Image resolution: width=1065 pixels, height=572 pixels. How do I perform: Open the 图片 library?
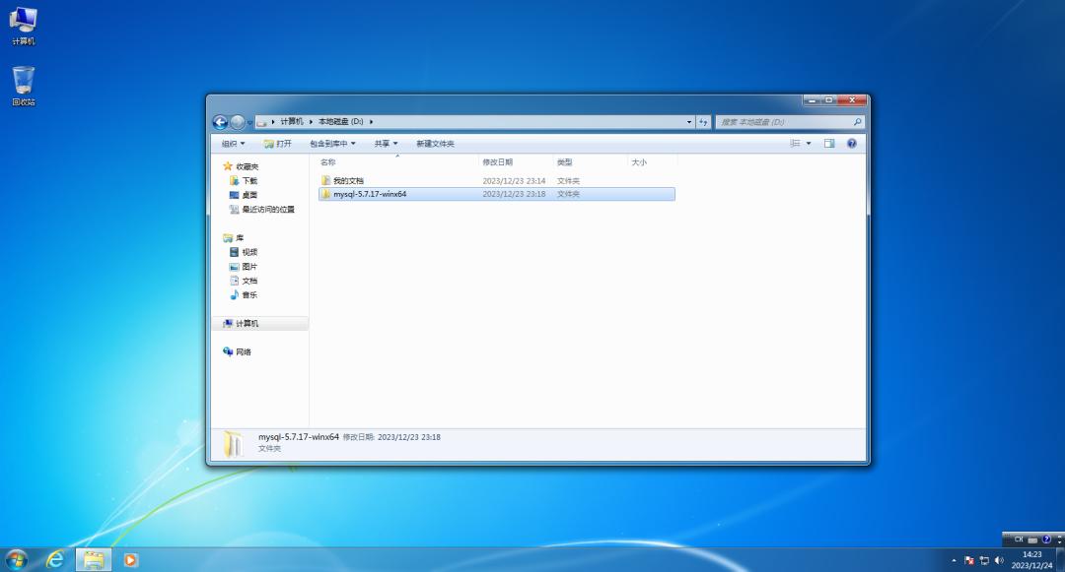[244, 267]
